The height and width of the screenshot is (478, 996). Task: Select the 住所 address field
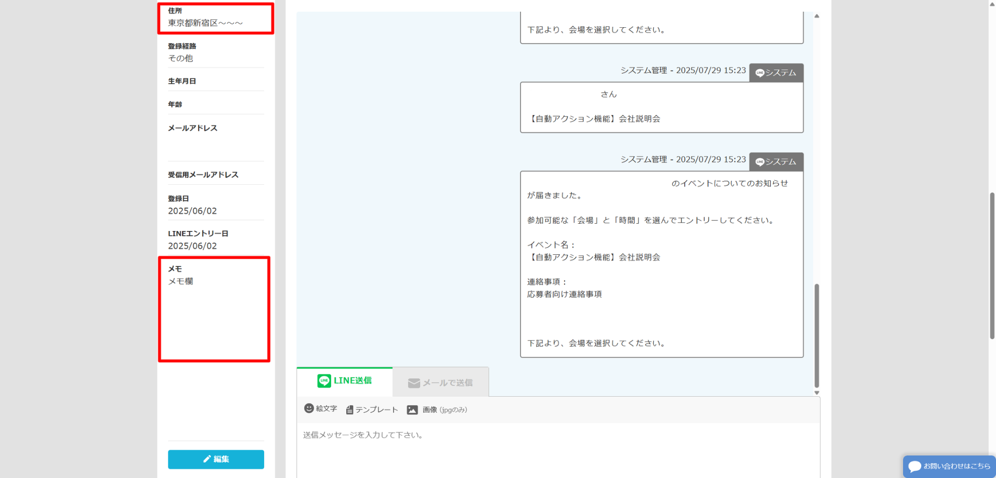(215, 18)
